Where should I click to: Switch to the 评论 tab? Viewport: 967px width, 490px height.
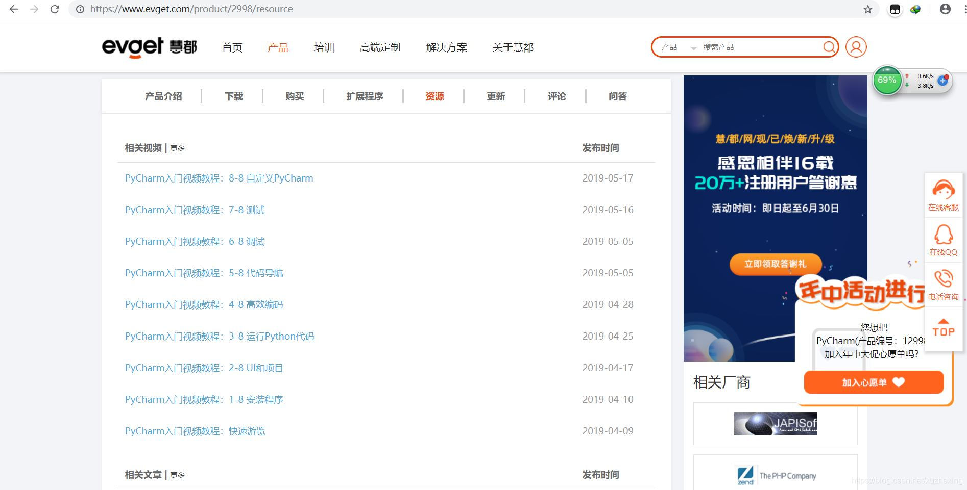pyautogui.click(x=557, y=96)
